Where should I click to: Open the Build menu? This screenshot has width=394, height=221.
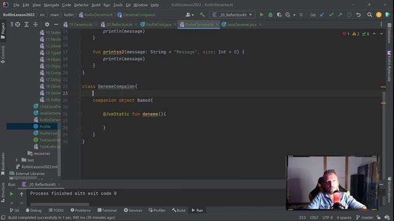[x=96, y=5]
